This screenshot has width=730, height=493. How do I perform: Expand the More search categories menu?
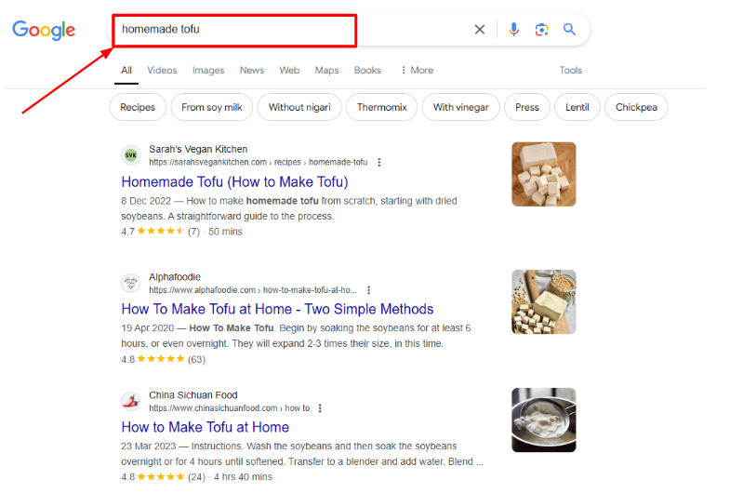(417, 71)
